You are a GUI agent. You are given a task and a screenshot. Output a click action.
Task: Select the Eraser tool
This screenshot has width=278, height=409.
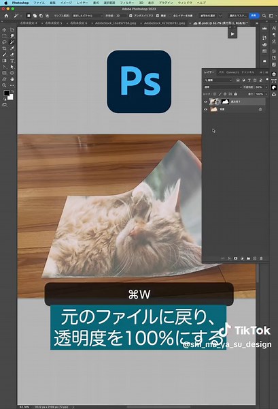(x=12, y=55)
